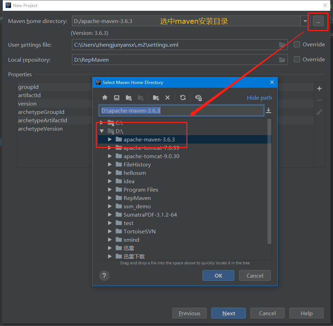Expand the TortoiseSVN folder arrow
The image size is (333, 326).
pyautogui.click(x=110, y=231)
